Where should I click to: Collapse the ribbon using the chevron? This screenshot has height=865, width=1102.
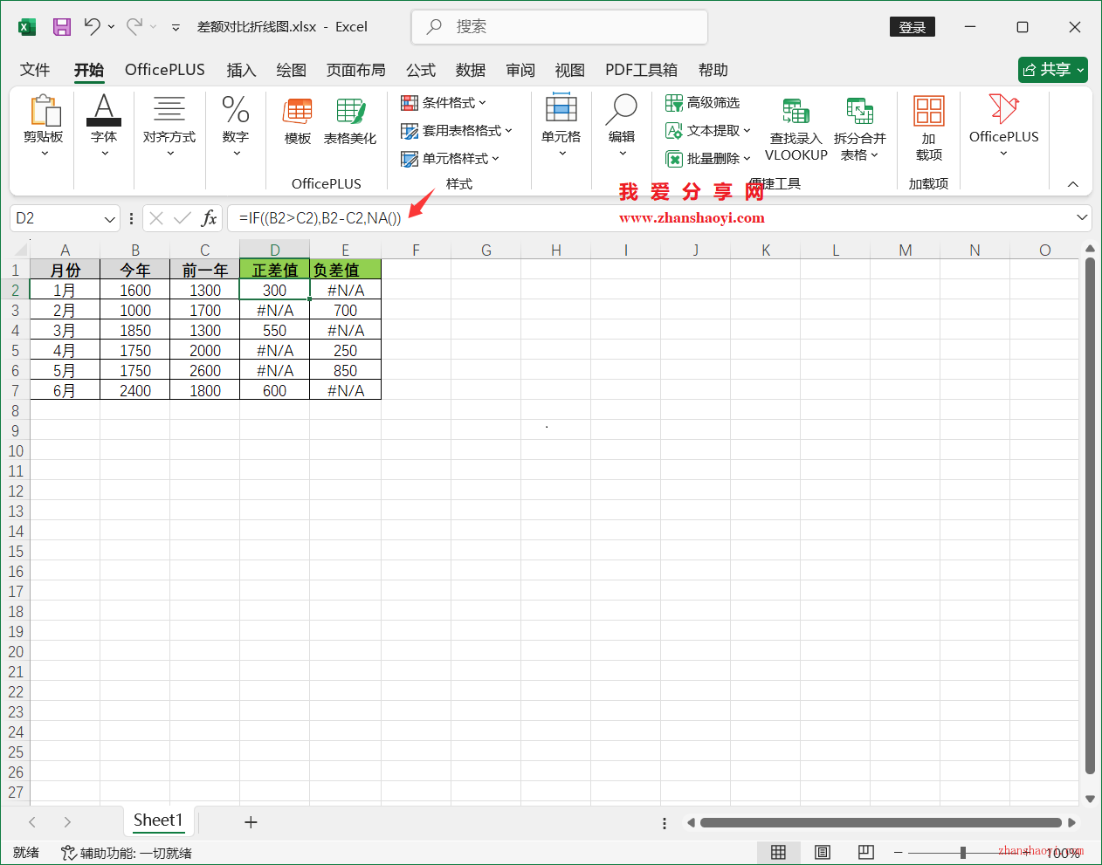click(1072, 183)
